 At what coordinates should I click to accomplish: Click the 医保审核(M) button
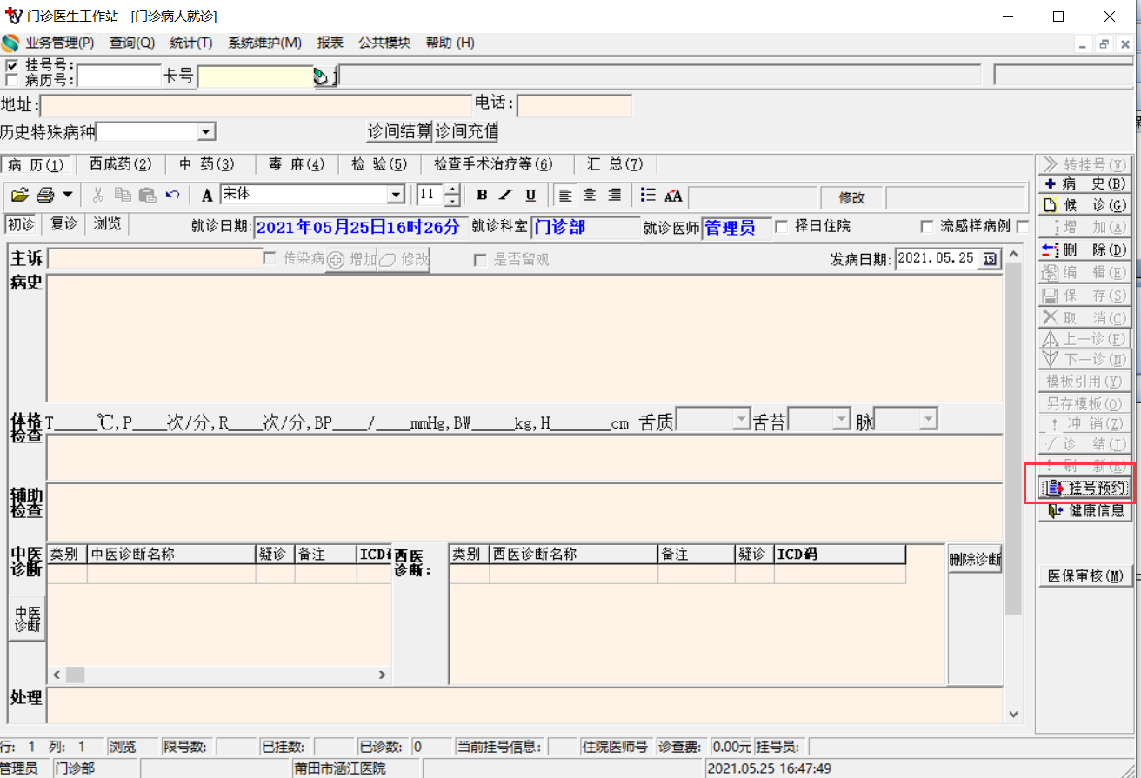1084,576
